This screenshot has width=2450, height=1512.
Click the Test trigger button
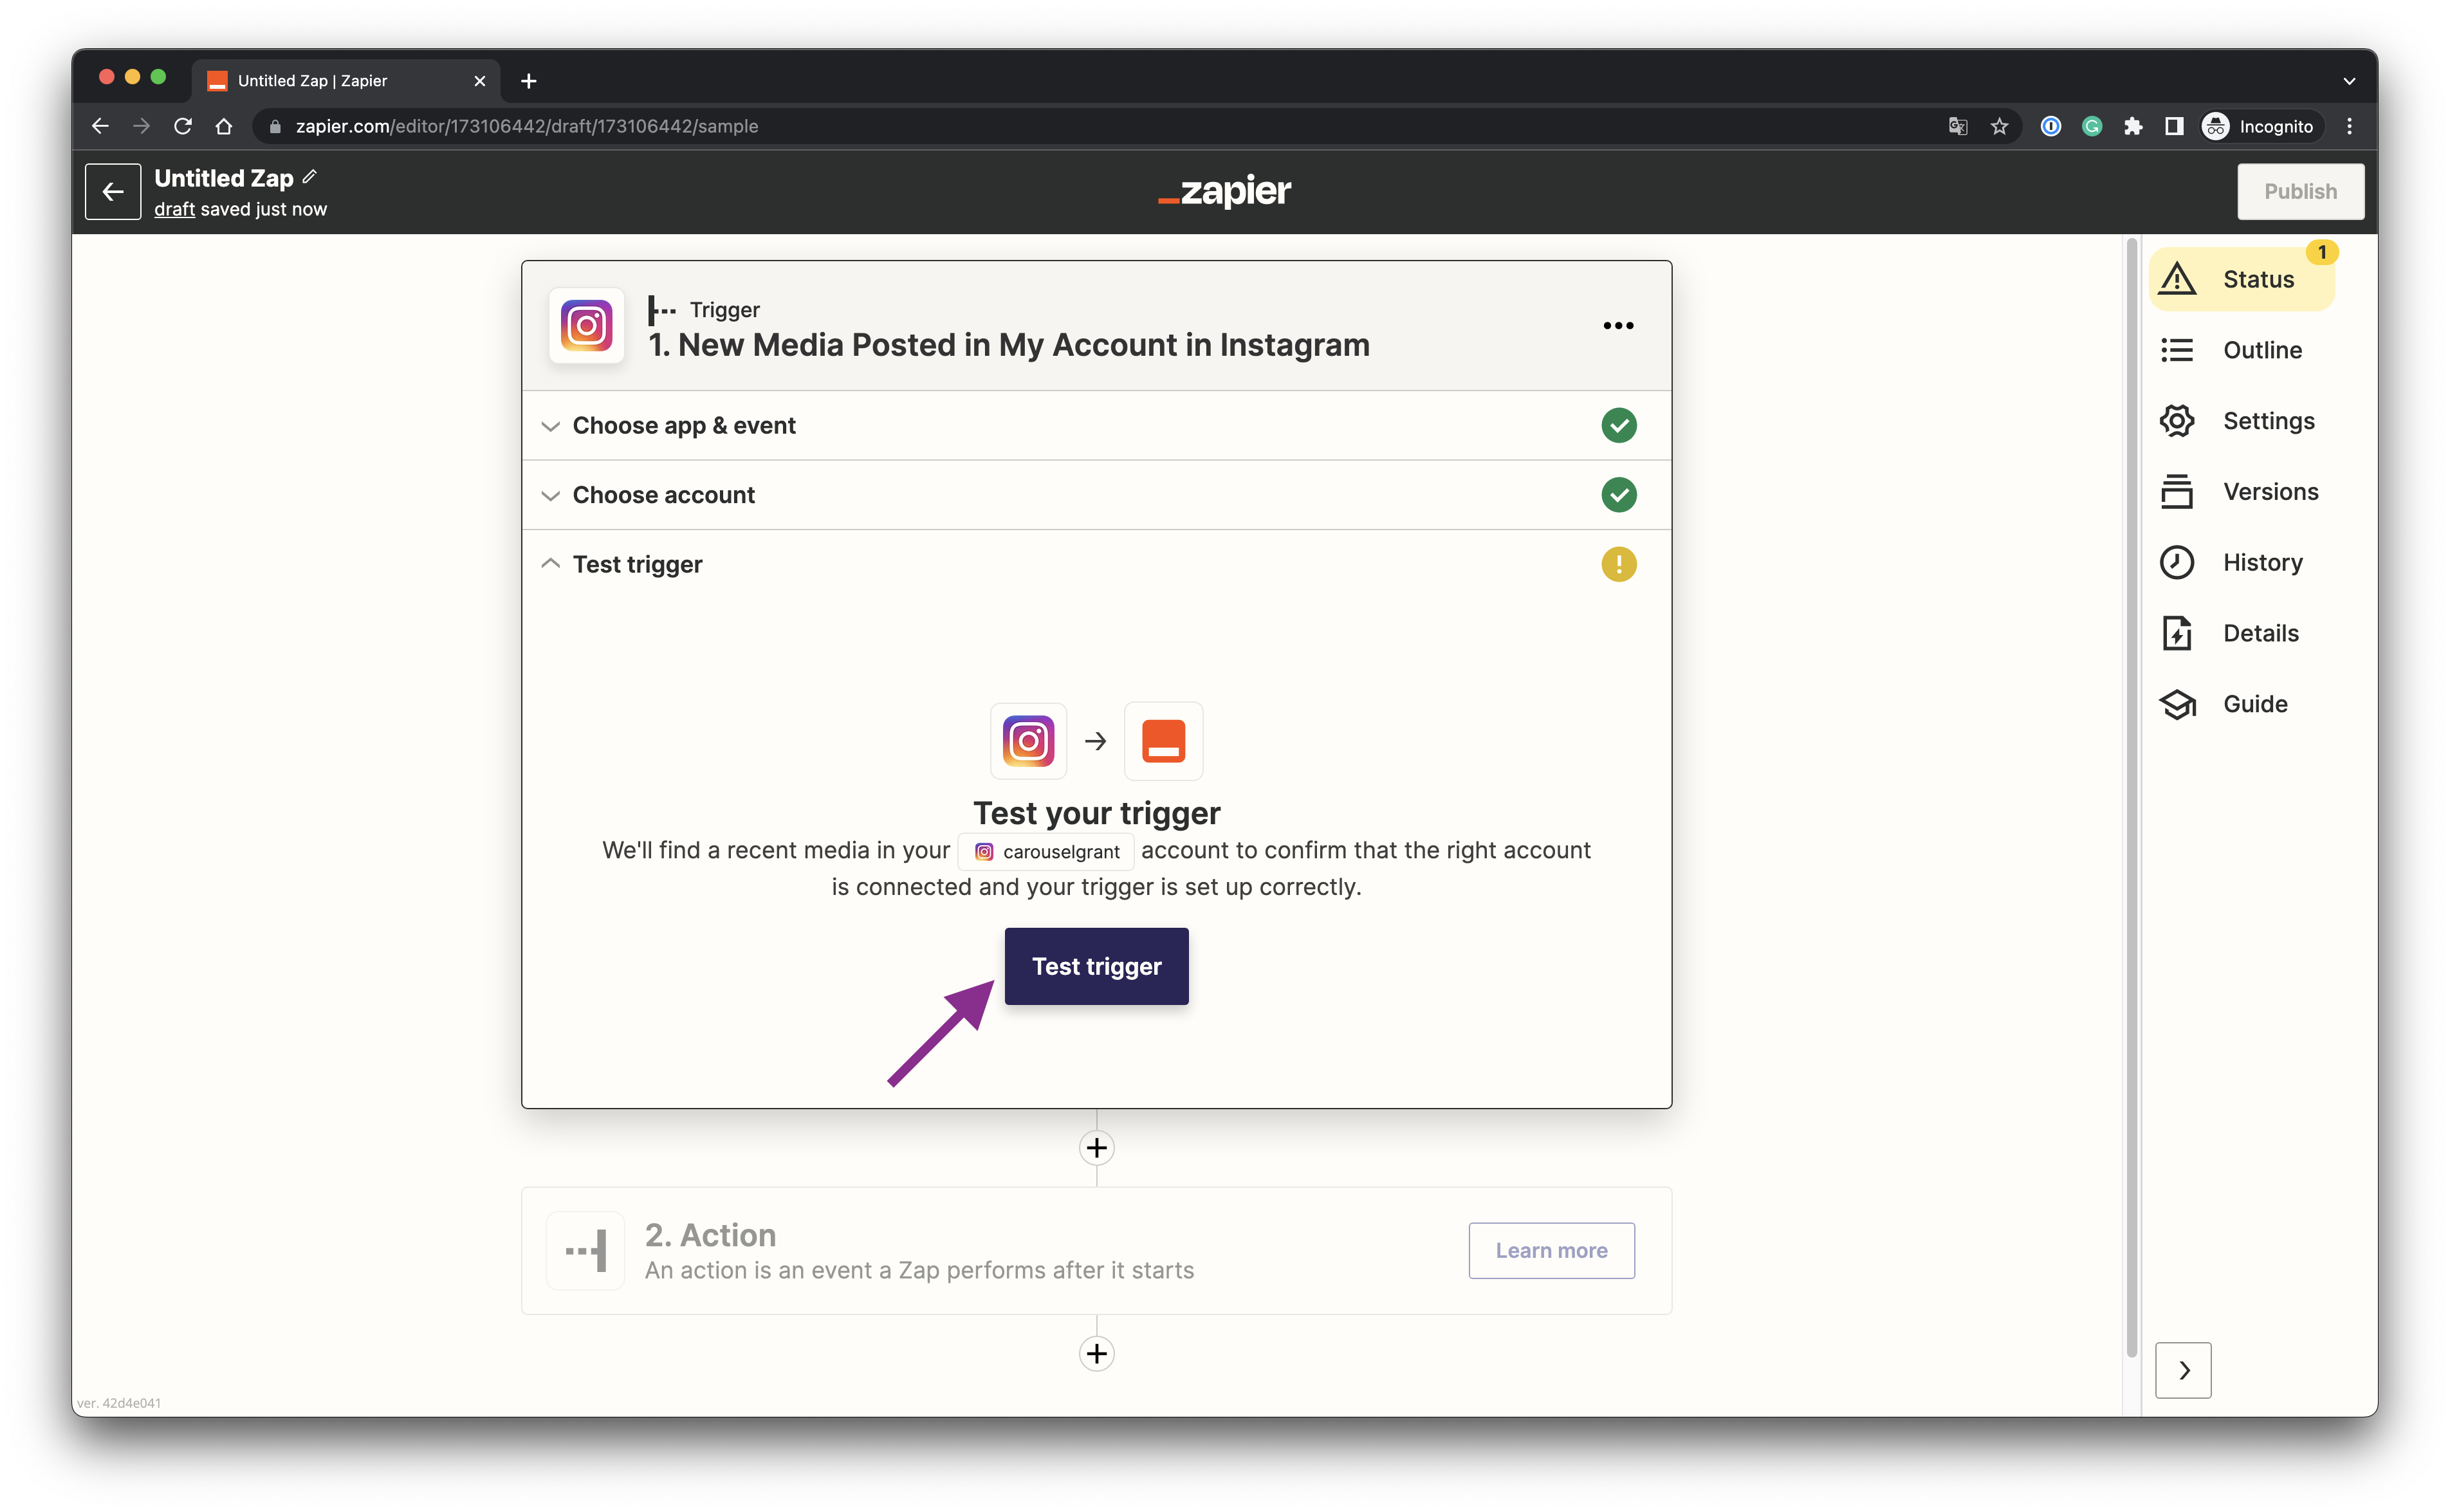pos(1096,967)
